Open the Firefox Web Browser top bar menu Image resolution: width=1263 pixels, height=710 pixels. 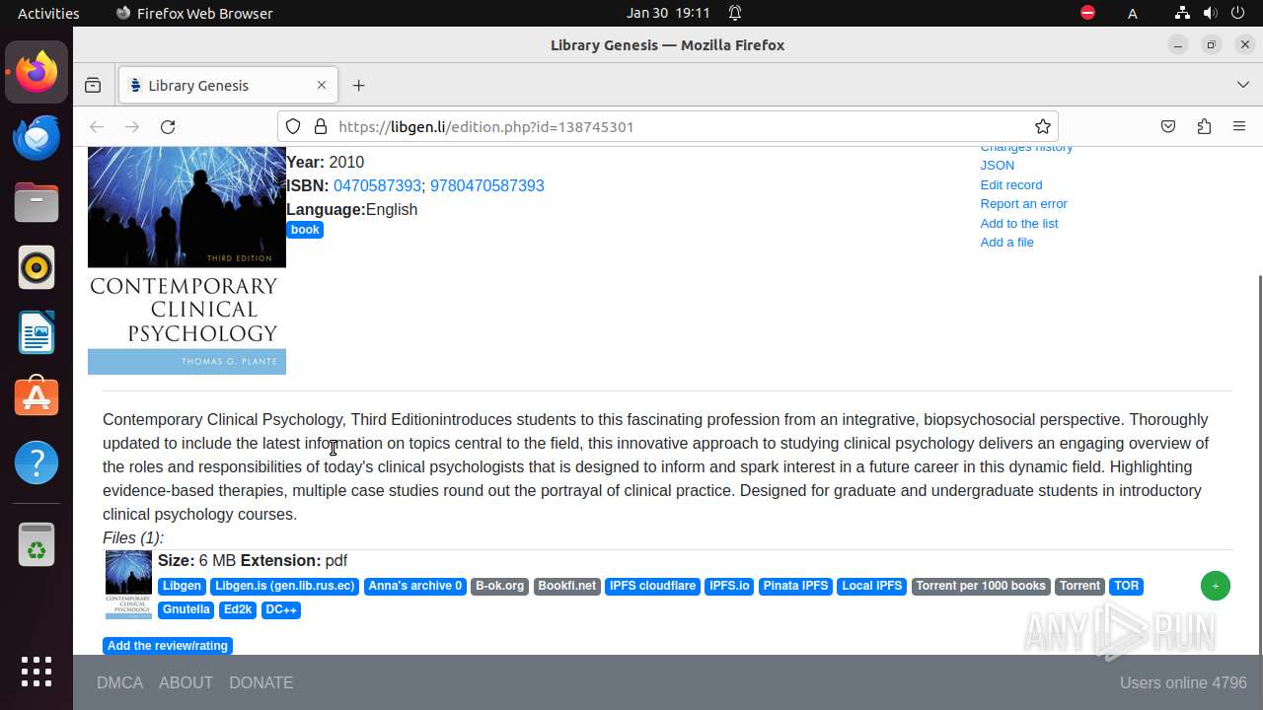pos(194,13)
